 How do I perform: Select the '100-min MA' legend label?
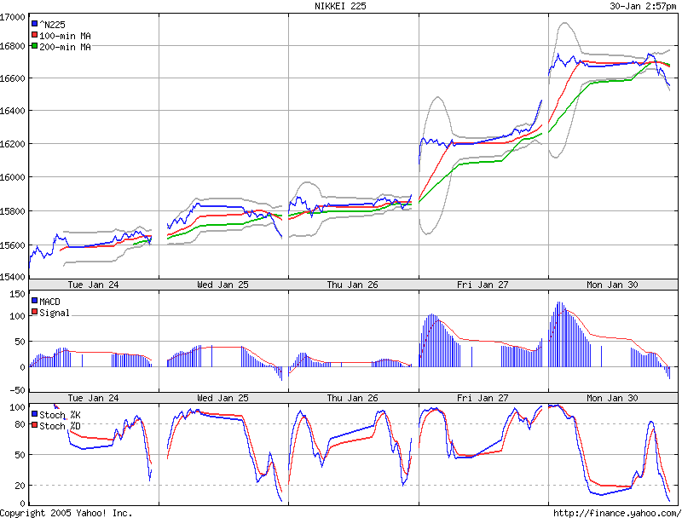click(x=66, y=36)
